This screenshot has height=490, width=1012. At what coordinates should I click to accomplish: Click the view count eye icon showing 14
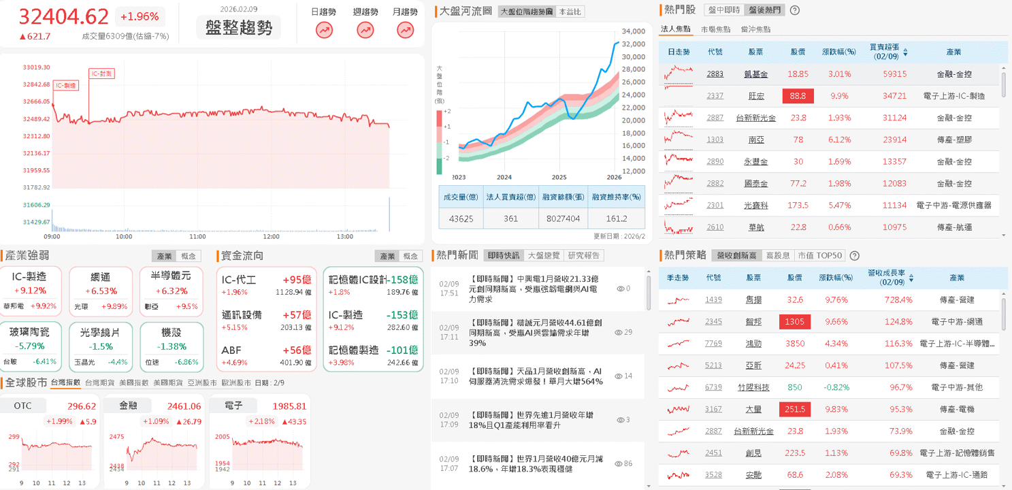click(619, 376)
